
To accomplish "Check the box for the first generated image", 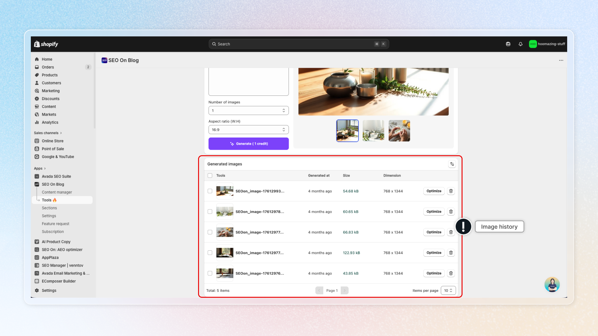I will click(x=210, y=191).
